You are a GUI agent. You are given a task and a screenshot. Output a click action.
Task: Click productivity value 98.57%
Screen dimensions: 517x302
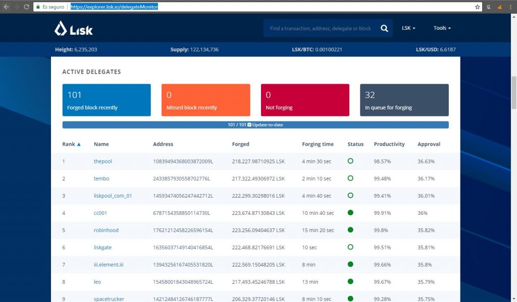click(382, 161)
